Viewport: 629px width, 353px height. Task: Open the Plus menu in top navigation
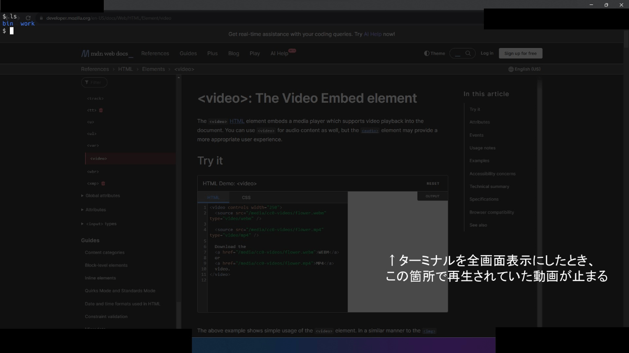coord(213,53)
